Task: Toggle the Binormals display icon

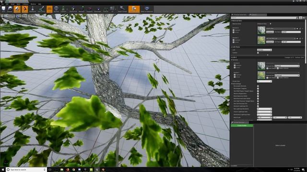Action: (97, 9)
